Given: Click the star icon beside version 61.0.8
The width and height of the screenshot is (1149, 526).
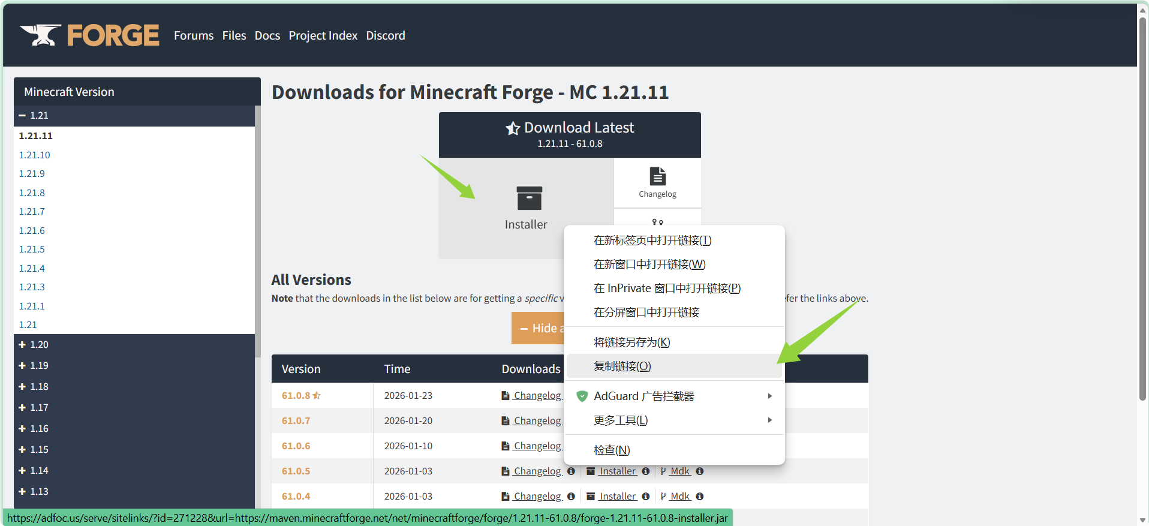Looking at the screenshot, I should (317, 395).
